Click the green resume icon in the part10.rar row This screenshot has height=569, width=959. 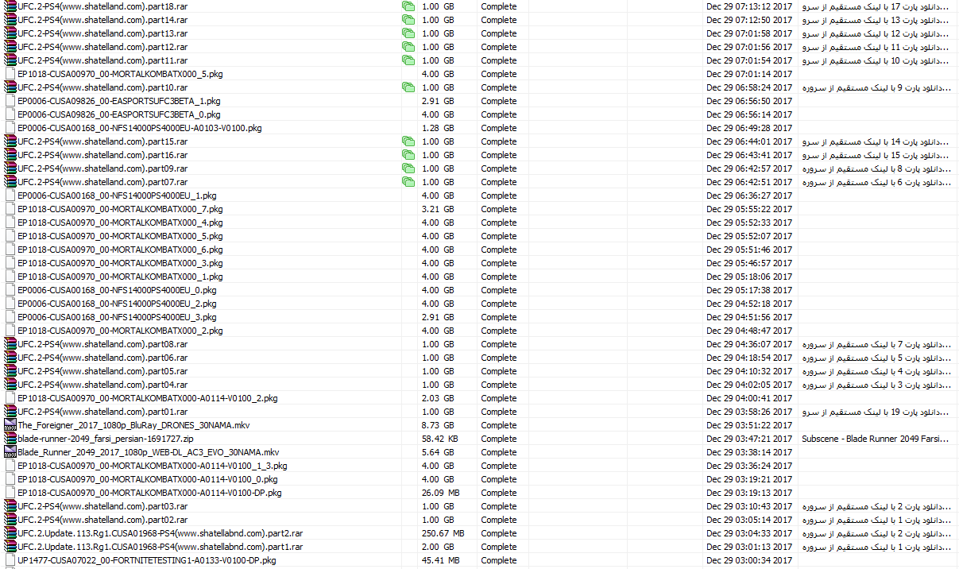click(x=408, y=87)
